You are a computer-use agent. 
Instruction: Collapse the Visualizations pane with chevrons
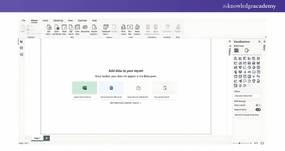259,42
